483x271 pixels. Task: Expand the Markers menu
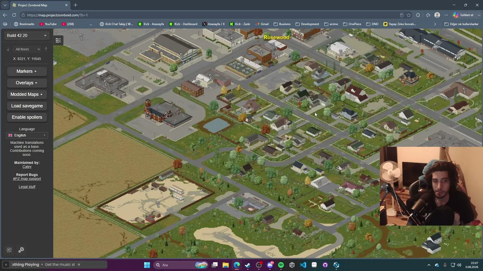[27, 71]
